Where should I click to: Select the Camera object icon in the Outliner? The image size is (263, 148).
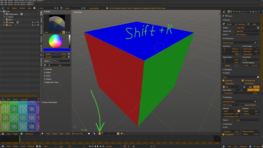coord(7,22)
